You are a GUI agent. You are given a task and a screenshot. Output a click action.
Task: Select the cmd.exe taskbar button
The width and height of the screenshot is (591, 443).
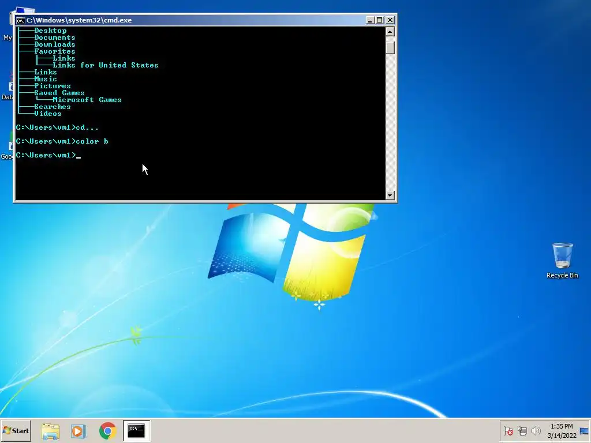136,430
